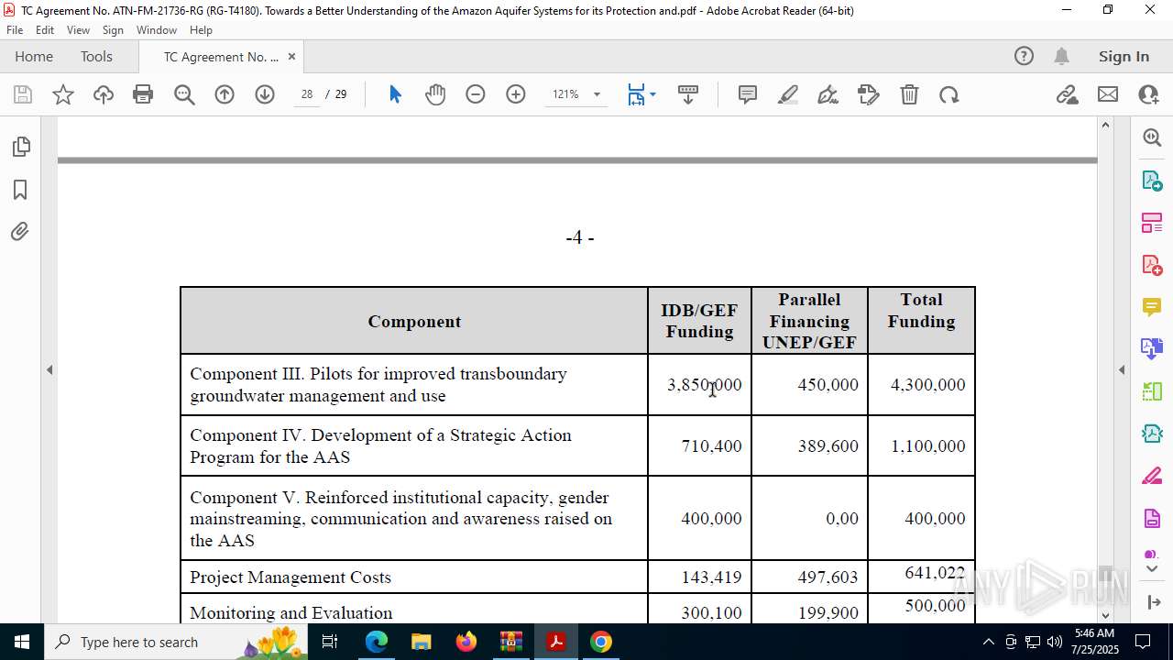Activate the selection arrow tool
This screenshot has width=1173, height=660.
(395, 94)
